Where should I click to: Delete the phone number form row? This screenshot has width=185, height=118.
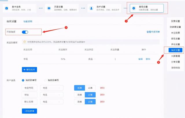coord(102,88)
